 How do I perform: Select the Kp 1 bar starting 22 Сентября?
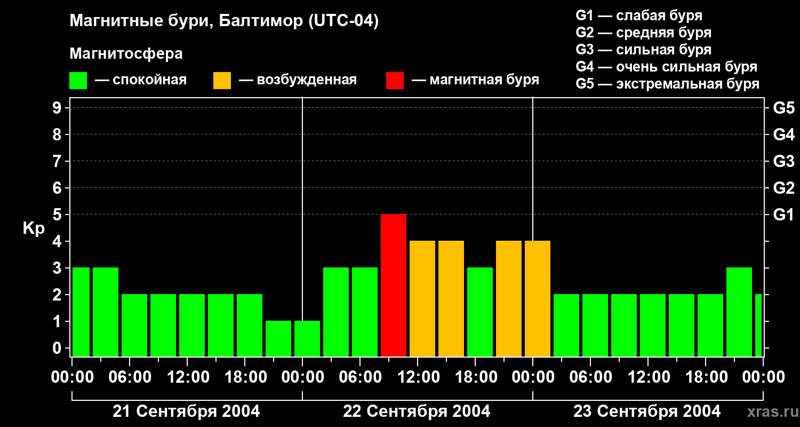(307, 339)
